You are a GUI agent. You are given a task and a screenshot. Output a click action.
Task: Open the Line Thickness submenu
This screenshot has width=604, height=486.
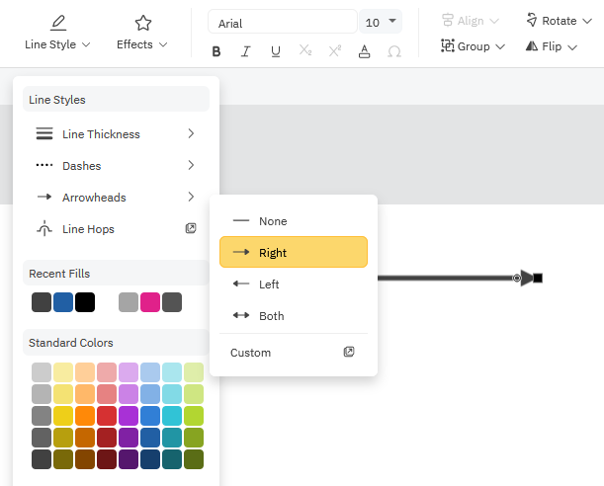tap(115, 134)
